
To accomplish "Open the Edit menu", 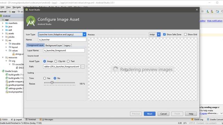I will coord(2,7).
